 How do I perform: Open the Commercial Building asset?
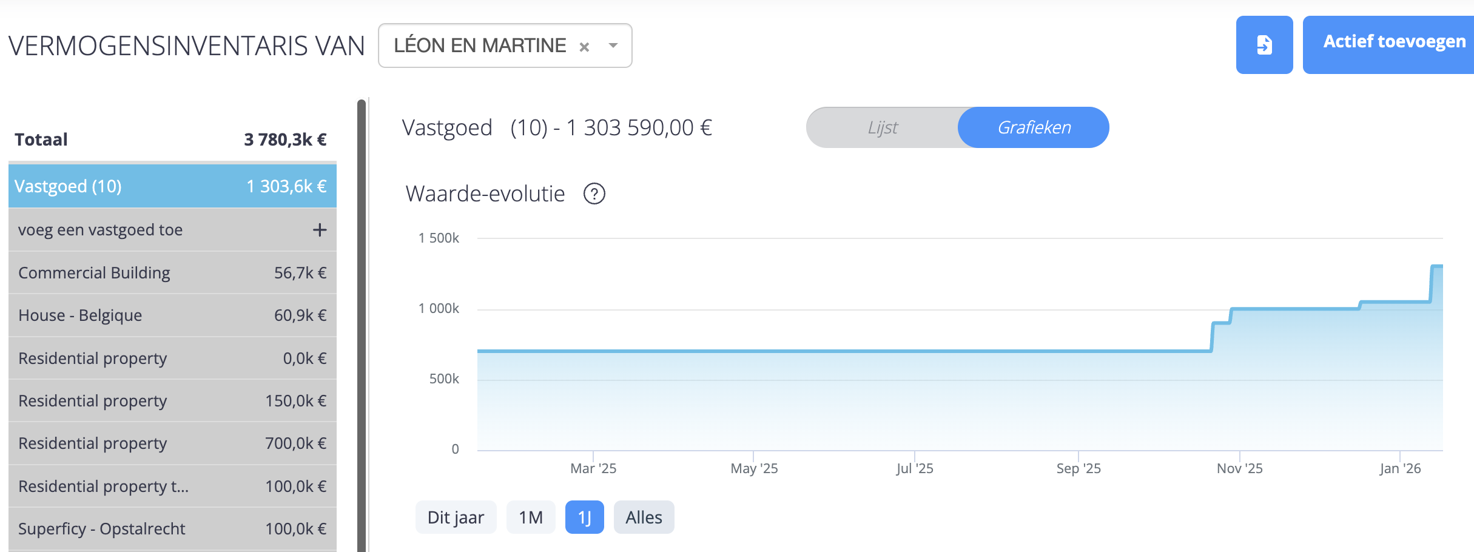pos(172,273)
